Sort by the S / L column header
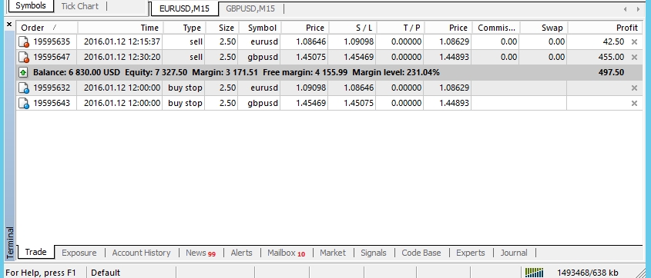Screen dimensions: 651x278 pos(353,28)
